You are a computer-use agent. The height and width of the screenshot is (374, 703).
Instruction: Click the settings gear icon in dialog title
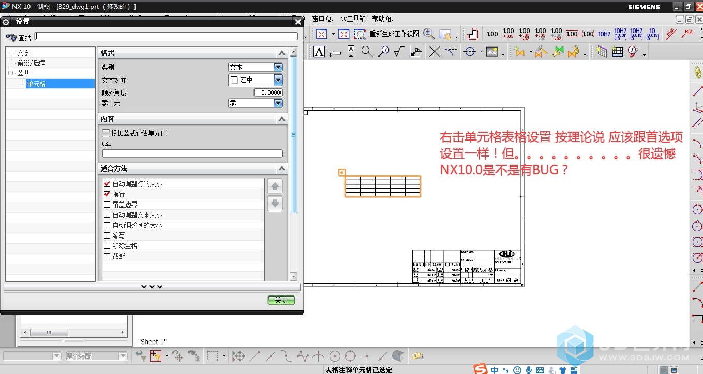6,22
